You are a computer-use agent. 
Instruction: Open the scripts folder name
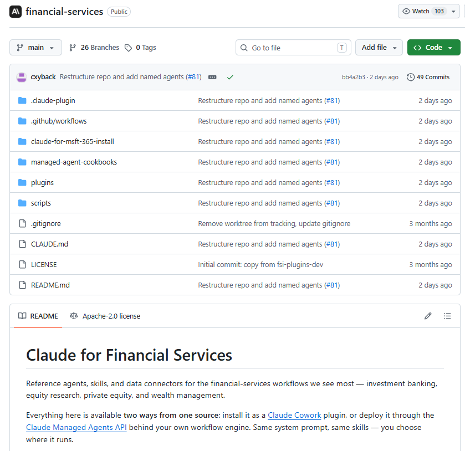[x=41, y=203]
